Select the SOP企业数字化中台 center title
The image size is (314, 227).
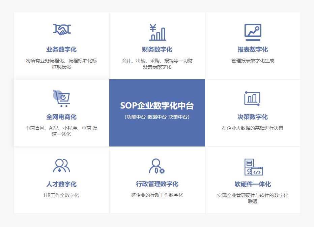point(157,106)
